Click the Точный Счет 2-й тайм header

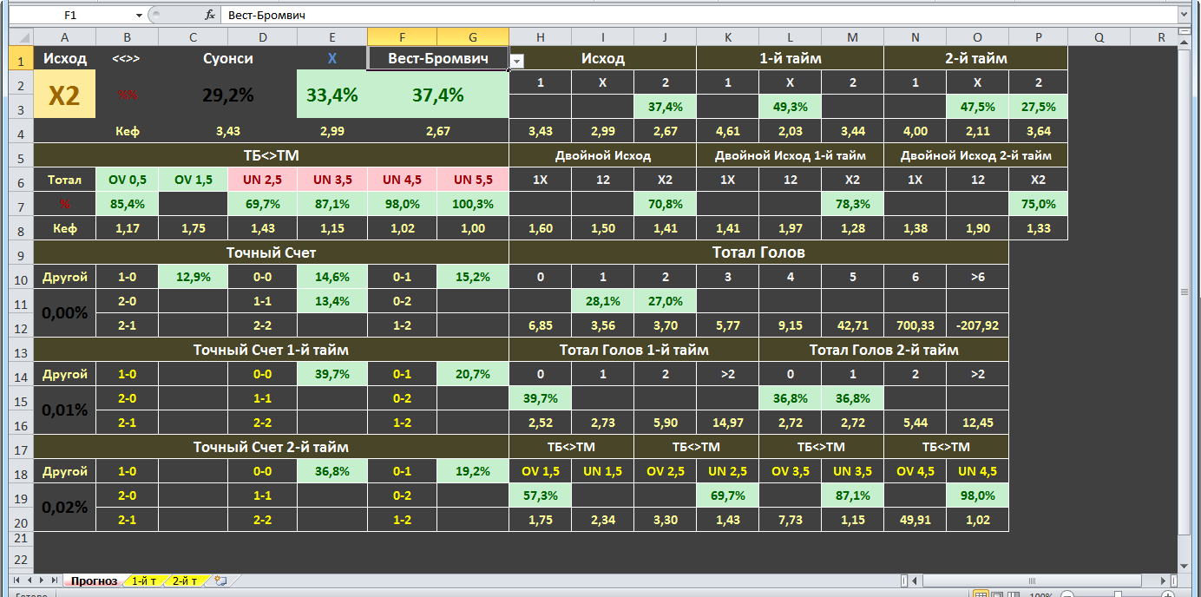pyautogui.click(x=271, y=447)
